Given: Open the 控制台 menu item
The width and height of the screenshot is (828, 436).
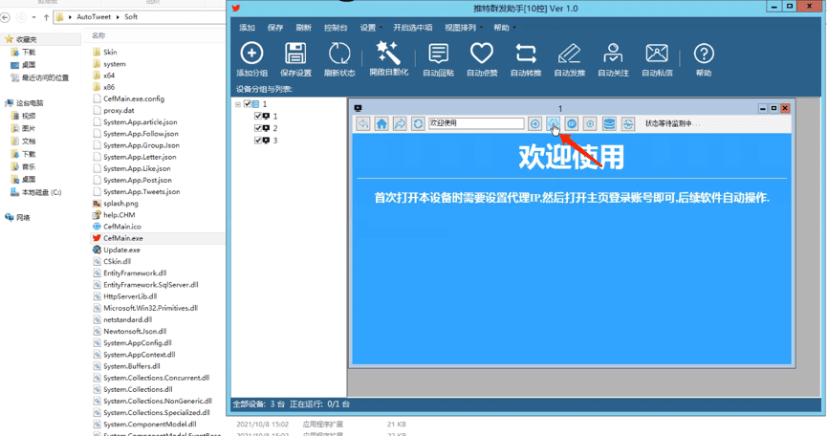Looking at the screenshot, I should (336, 28).
